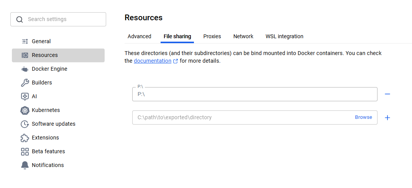Switch to the Advanced tab
The height and width of the screenshot is (188, 412).
139,36
